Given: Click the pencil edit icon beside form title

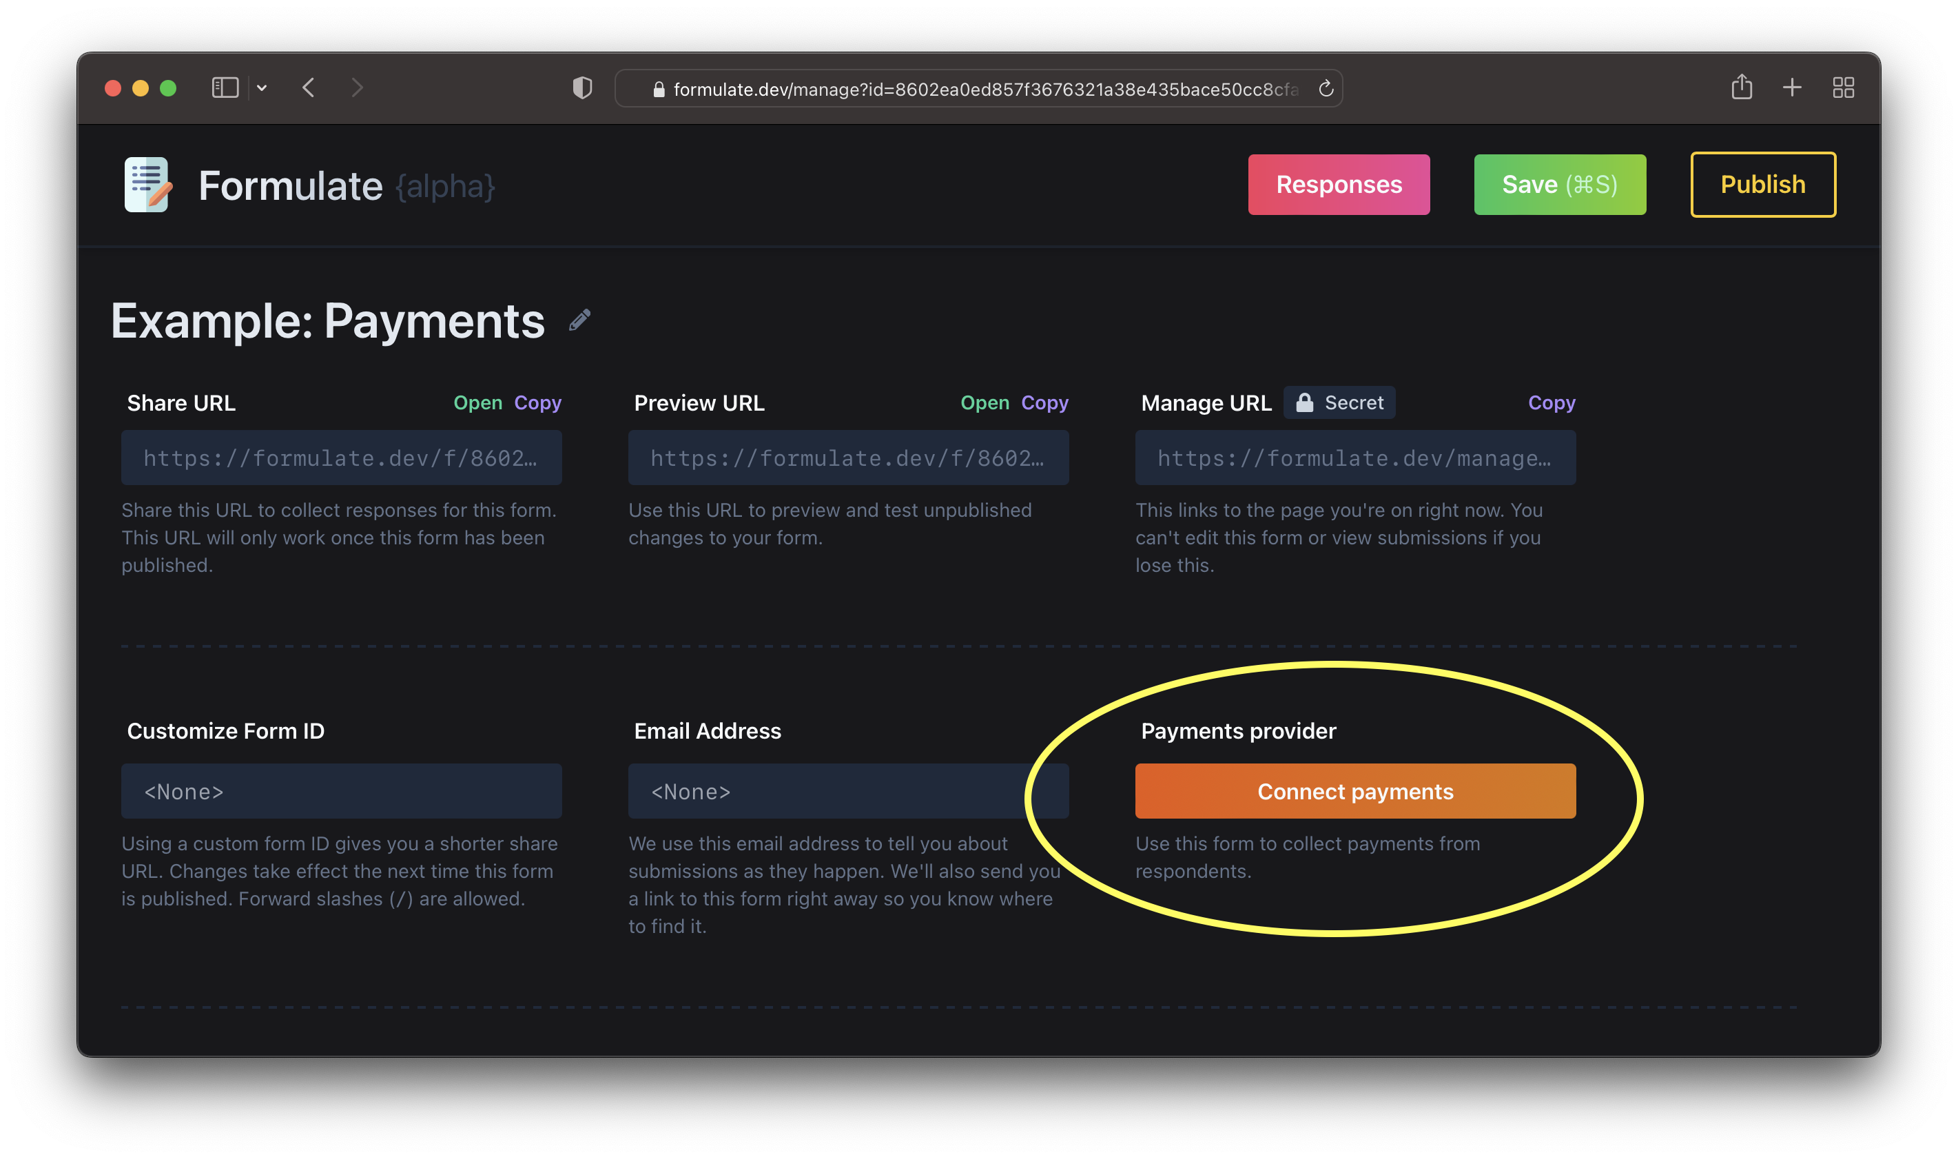Looking at the screenshot, I should point(579,320).
